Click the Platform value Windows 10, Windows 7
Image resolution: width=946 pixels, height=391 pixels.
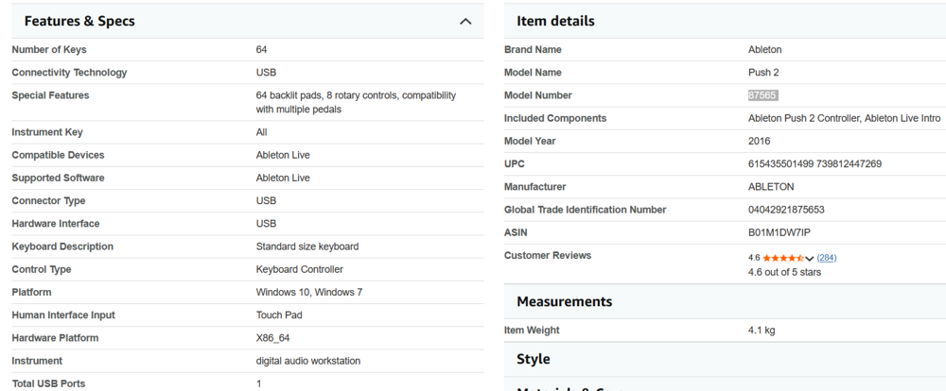pos(309,292)
